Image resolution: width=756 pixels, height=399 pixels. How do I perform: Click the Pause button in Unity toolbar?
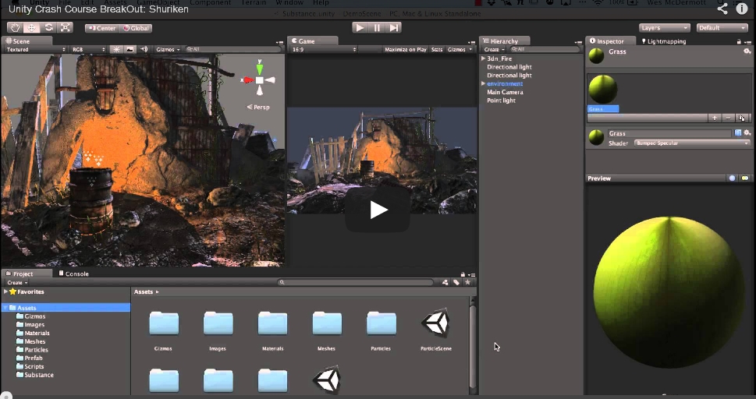click(377, 27)
